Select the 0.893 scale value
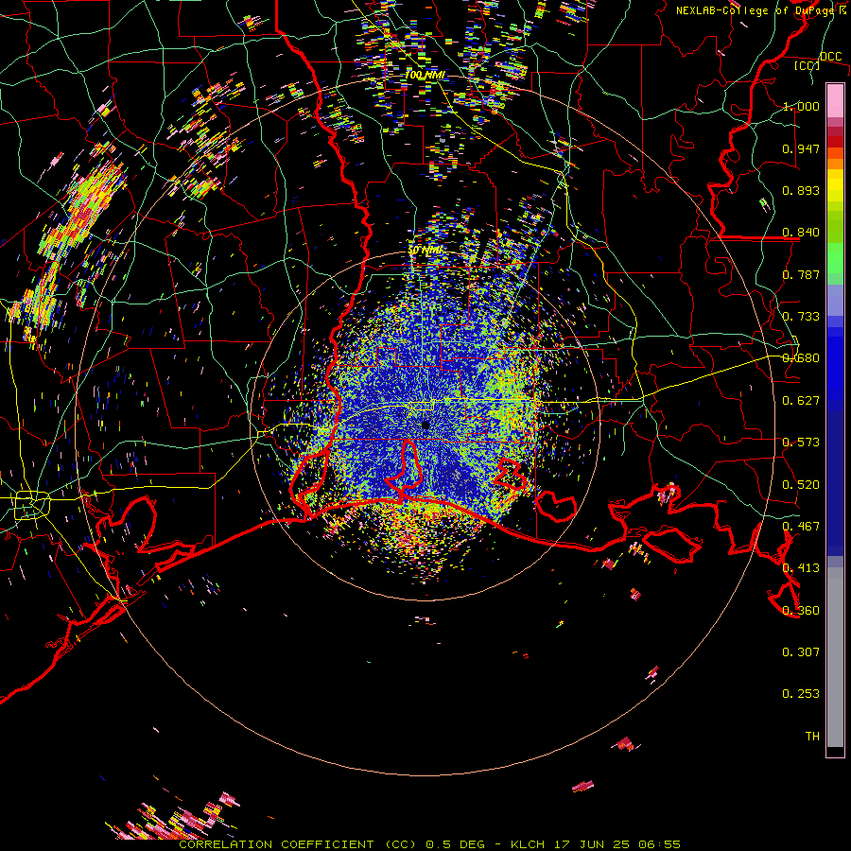 point(801,190)
